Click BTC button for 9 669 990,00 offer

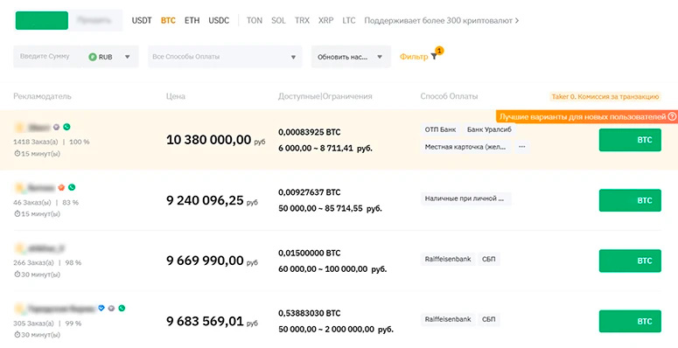(x=630, y=261)
